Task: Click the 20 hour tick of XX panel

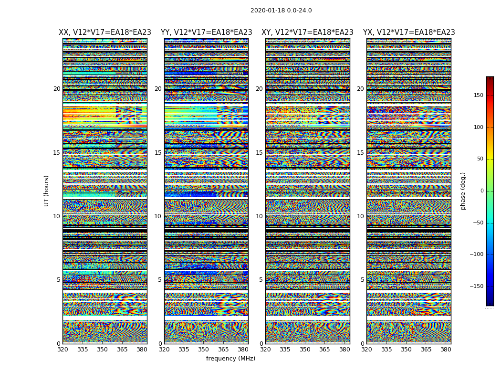Action: [57, 89]
